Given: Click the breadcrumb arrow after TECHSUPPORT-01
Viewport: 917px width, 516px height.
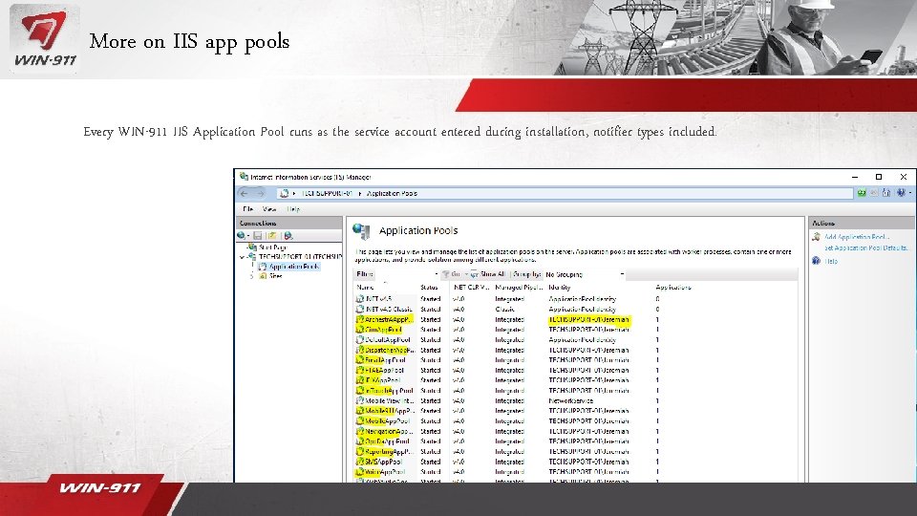Looking at the screenshot, I should (x=360, y=194).
